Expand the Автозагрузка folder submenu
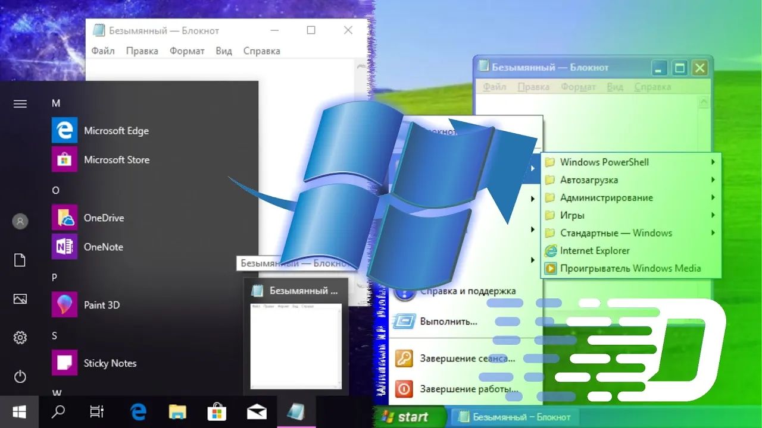Image resolution: width=762 pixels, height=428 pixels. [x=631, y=180]
